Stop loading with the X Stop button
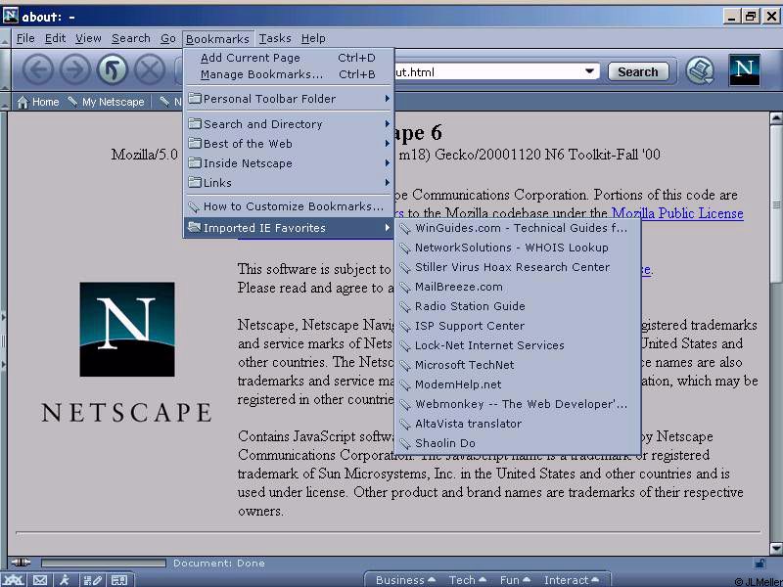783x587 pixels. (150, 68)
